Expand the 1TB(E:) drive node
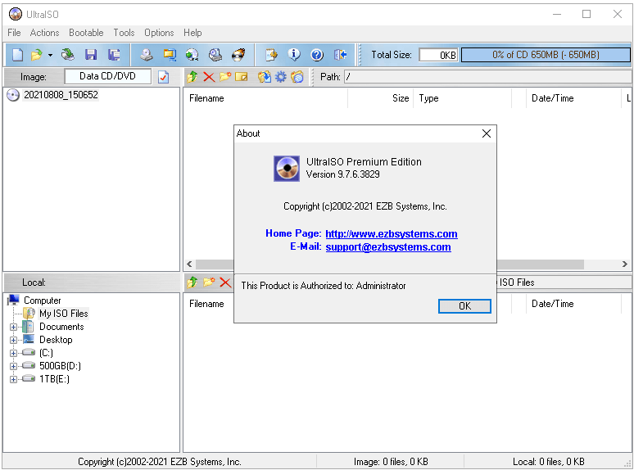This screenshot has width=634, height=470. 13,379
